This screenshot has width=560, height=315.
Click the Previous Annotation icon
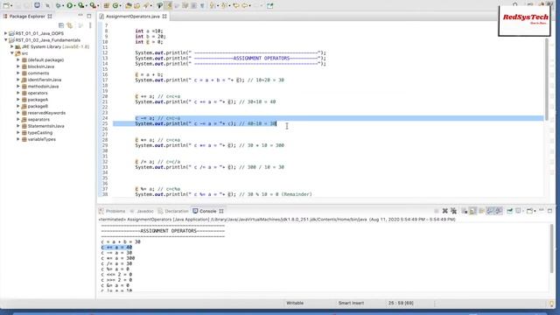pos(224,5)
